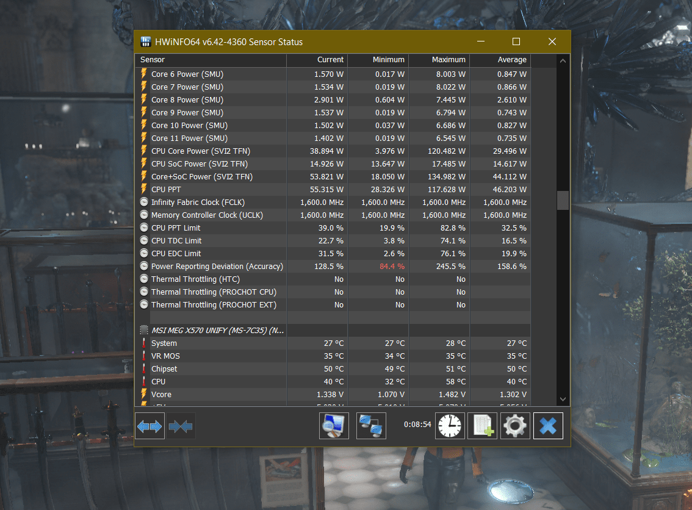The height and width of the screenshot is (510, 692).
Task: Select the Core 9 Power (SMU) row
Action: (333, 112)
